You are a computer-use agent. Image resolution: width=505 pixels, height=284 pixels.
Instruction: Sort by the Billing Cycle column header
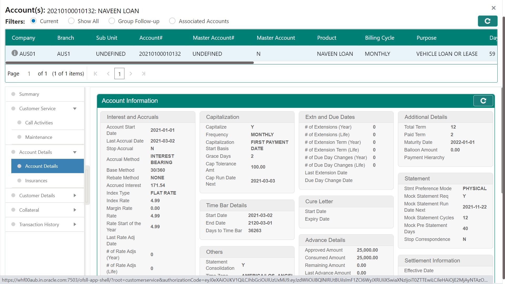click(x=379, y=38)
